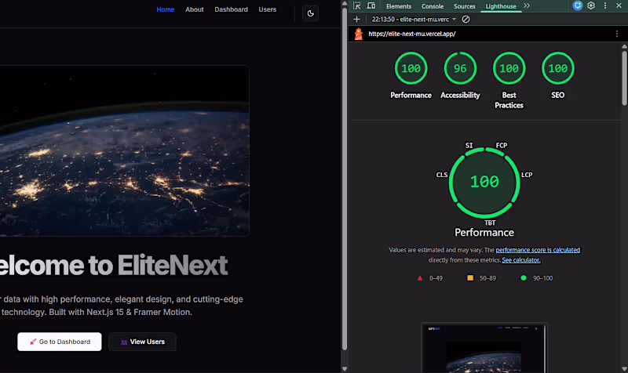628x373 pixels.
Task: Toggle dark mode moon icon
Action: click(x=310, y=13)
